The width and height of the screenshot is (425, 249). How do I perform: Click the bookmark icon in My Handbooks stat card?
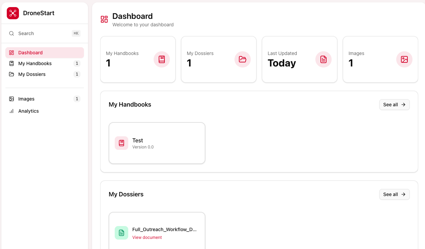(x=162, y=59)
